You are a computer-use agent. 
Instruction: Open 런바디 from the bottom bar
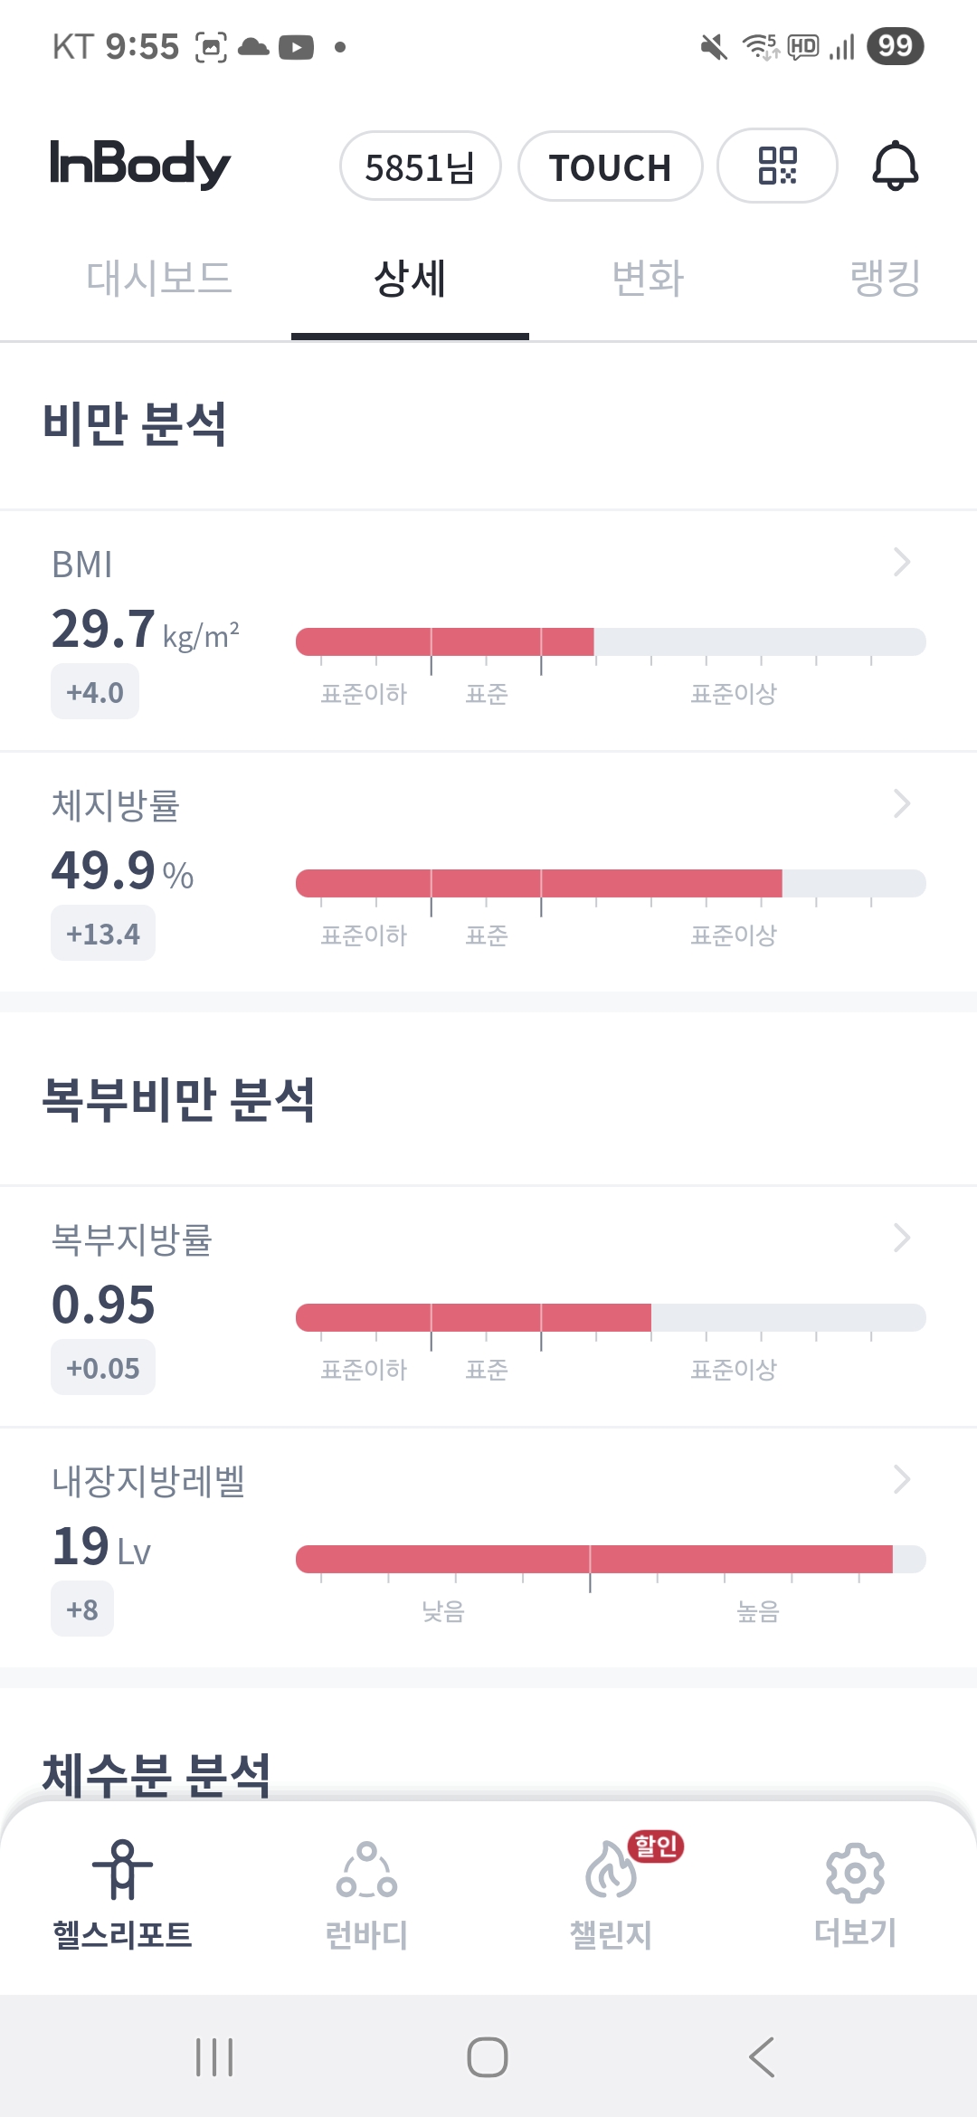366,1869
